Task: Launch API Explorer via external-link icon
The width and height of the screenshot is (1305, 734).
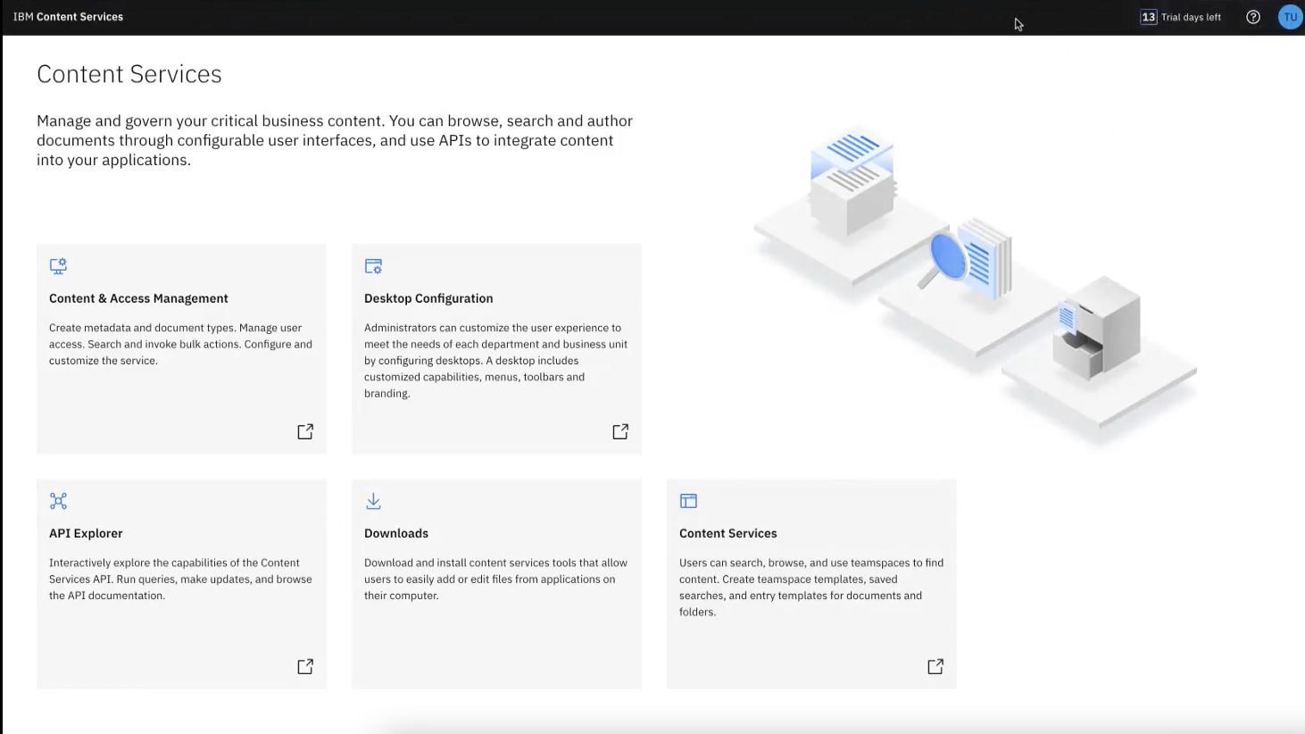Action: (x=305, y=666)
